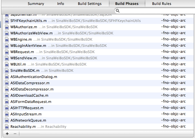Click file icon for ASIDataCompressor.m
This screenshot has width=195, height=138.
click(x=7, y=83)
